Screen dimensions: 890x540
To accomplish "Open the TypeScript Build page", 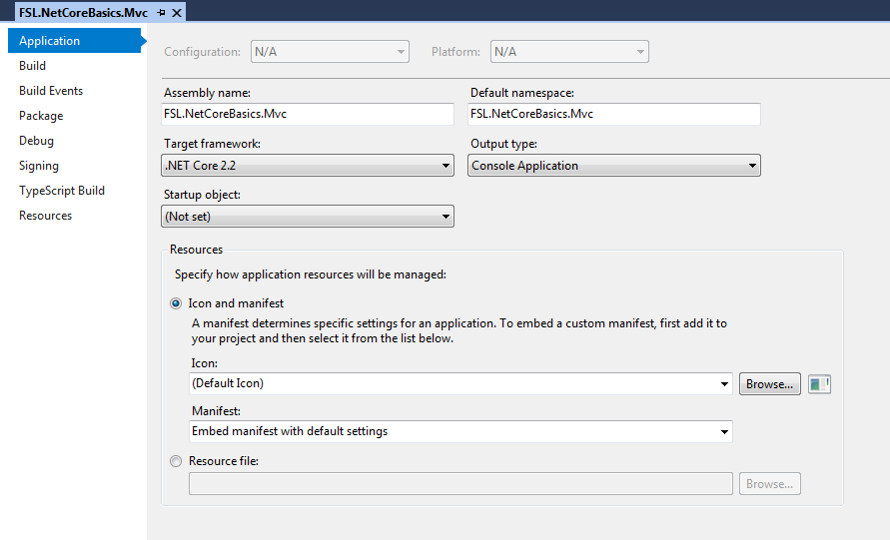I will (62, 191).
